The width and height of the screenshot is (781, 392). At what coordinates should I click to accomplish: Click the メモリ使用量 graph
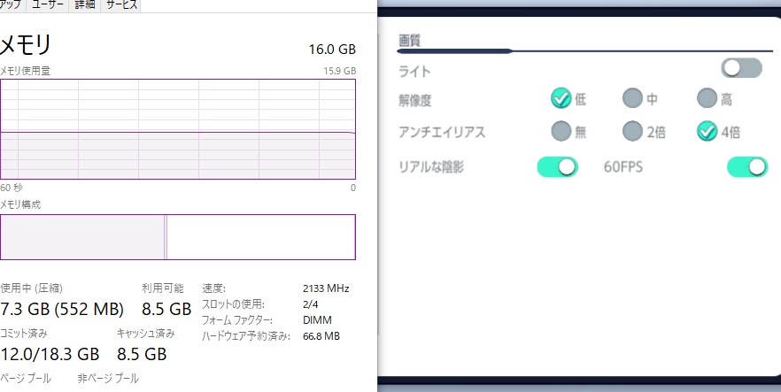(177, 129)
